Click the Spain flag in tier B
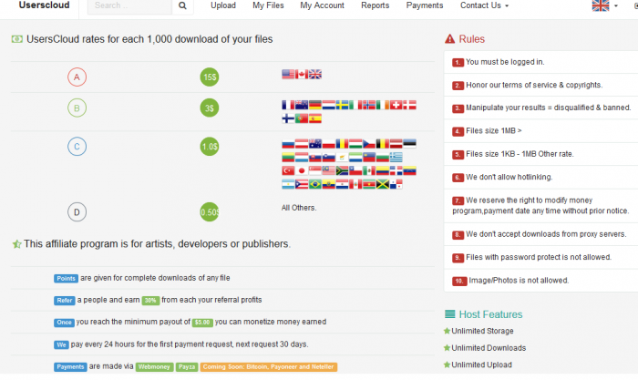The image size is (638, 380). [x=315, y=118]
